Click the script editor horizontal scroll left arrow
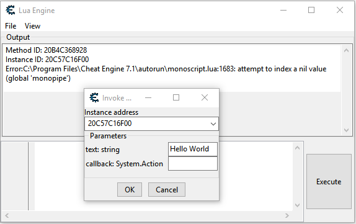The width and height of the screenshot is (356, 224). pyautogui.click(x=7, y=215)
